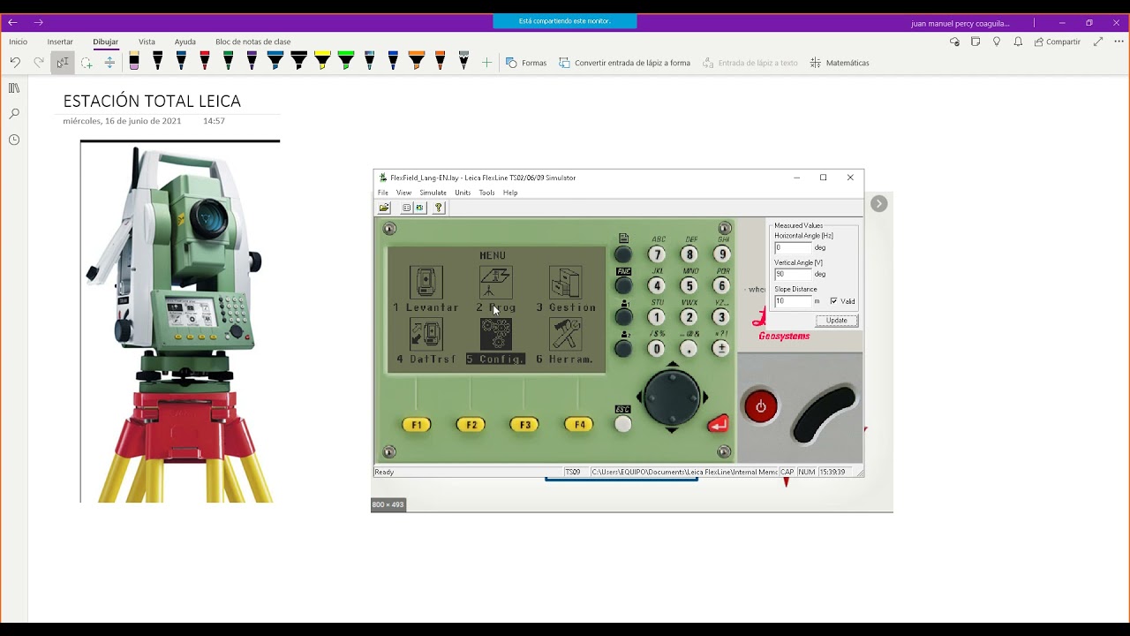Image resolution: width=1130 pixels, height=636 pixels.
Task: Click OneNote undo arrow
Action: [x=15, y=63]
